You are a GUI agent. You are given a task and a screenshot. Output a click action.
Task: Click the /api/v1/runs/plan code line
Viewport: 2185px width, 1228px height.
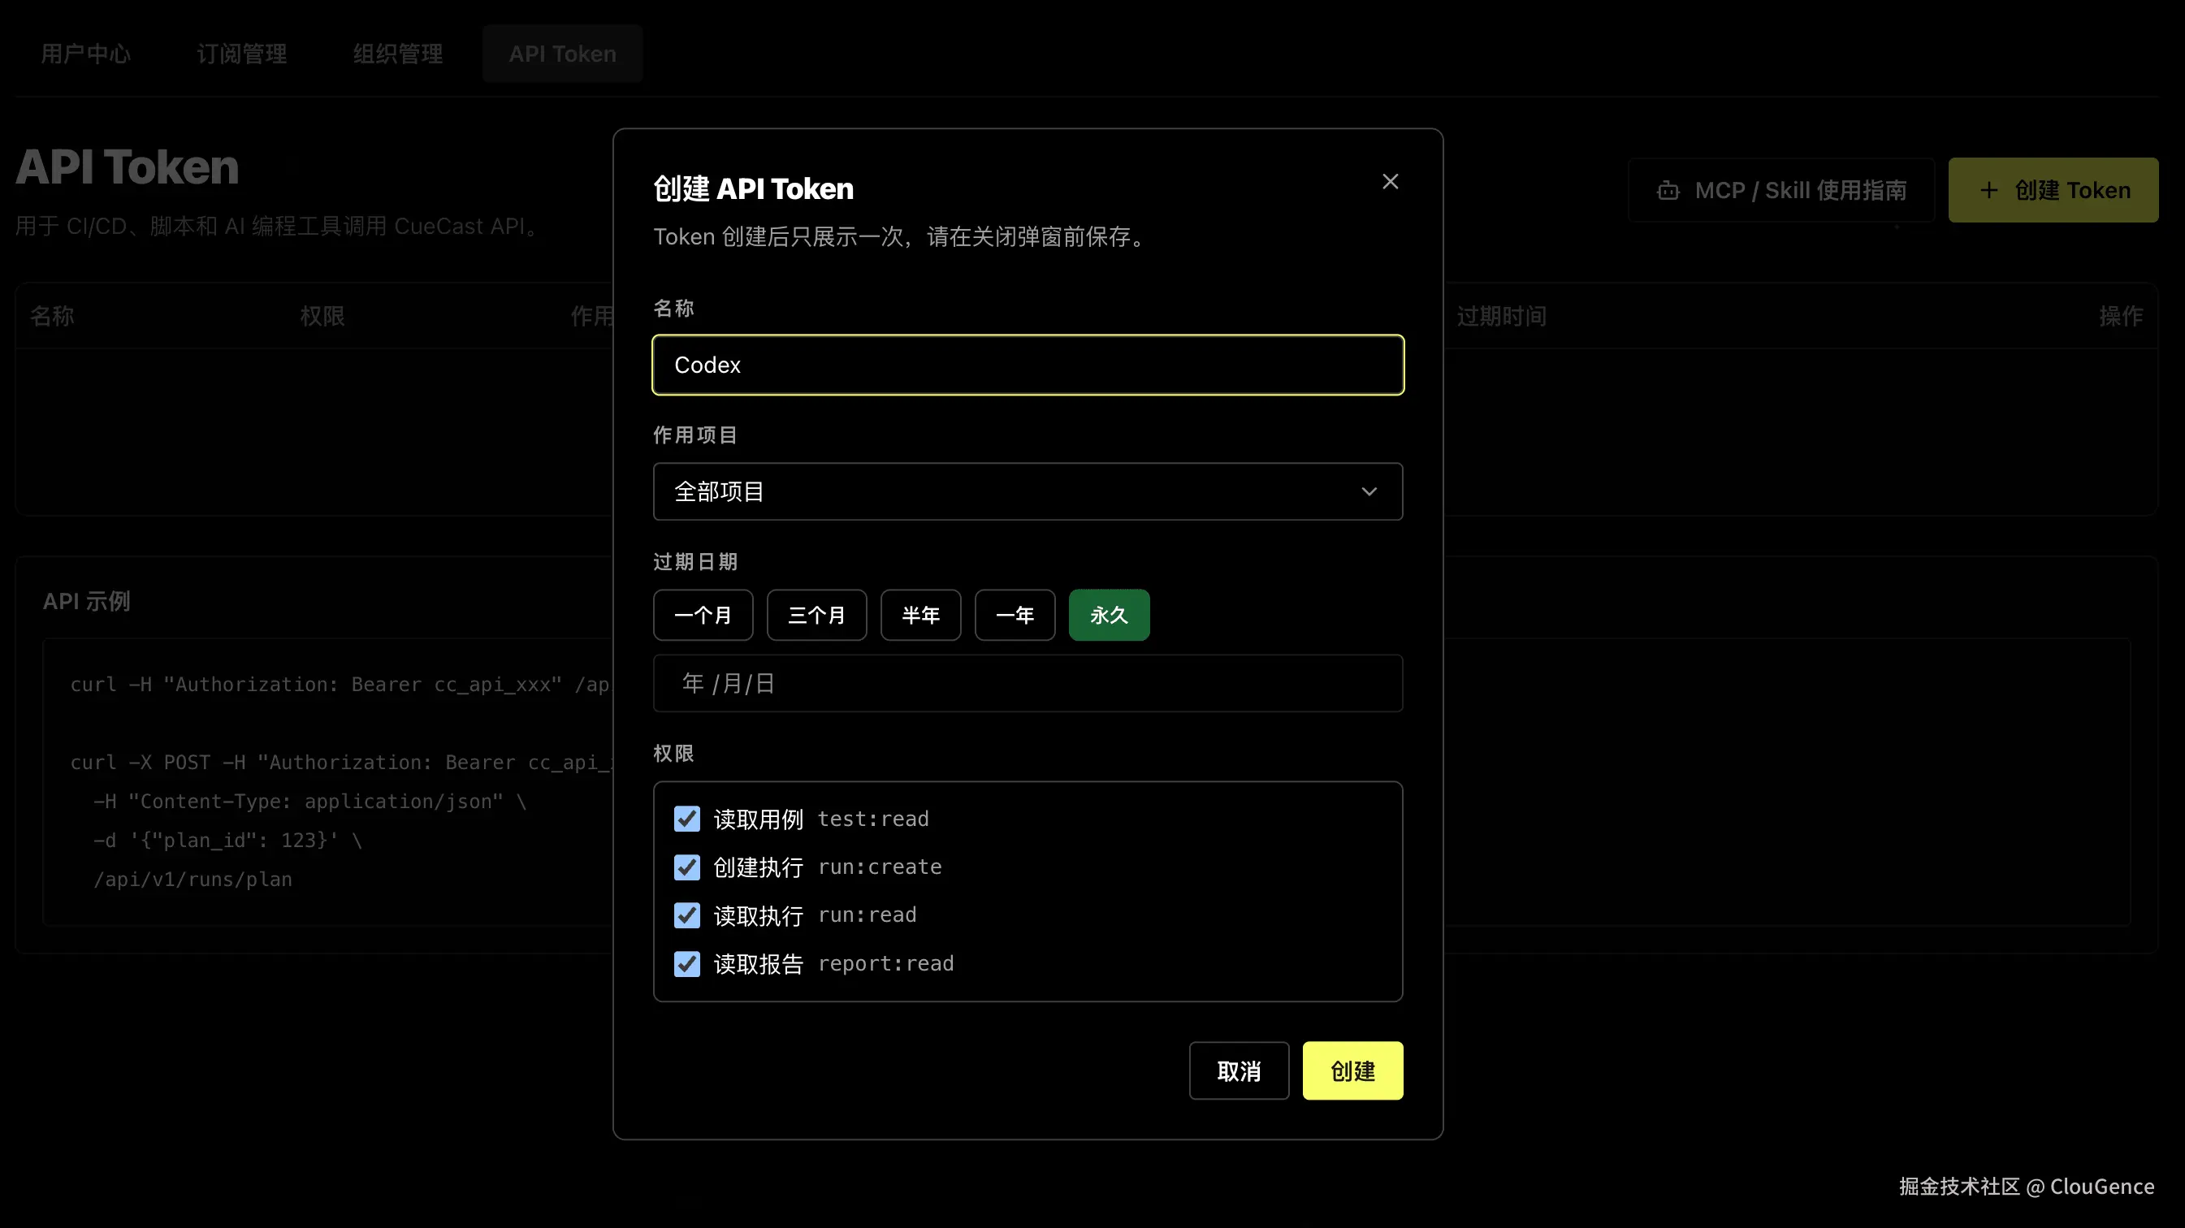(193, 880)
